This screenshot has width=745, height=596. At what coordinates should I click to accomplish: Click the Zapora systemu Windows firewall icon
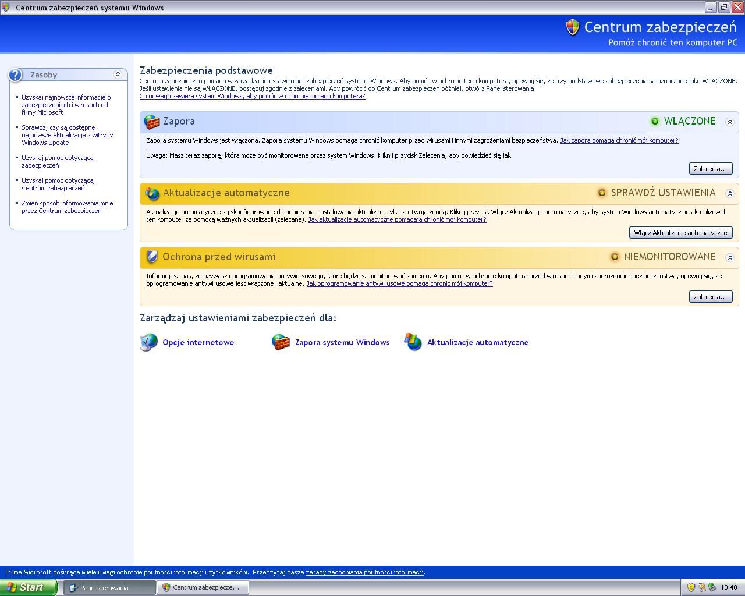pyautogui.click(x=281, y=342)
